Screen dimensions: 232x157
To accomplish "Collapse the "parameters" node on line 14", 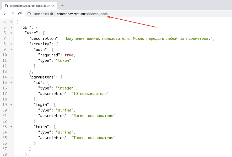I will (11, 77).
